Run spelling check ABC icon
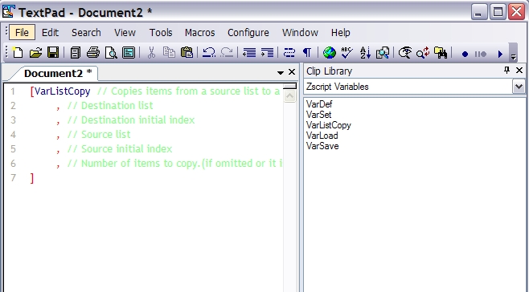This screenshot has height=292, width=529. coord(347,53)
